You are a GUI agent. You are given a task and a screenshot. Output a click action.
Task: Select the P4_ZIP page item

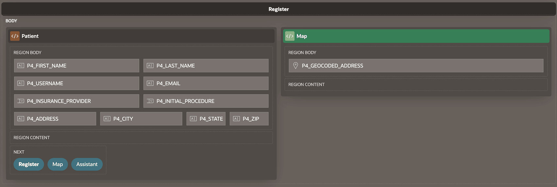(x=249, y=119)
